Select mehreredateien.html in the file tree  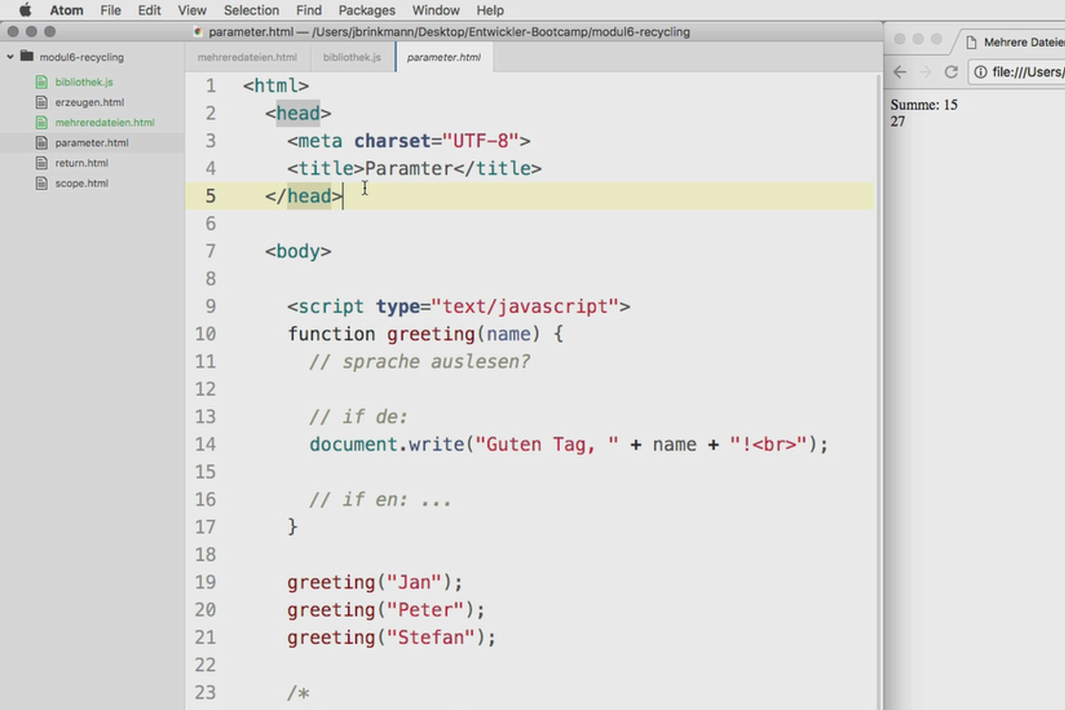coord(92,122)
